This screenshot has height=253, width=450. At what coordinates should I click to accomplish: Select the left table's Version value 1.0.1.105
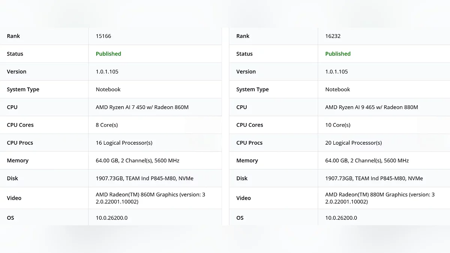point(107,72)
